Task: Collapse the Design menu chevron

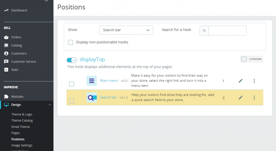Action: pyautogui.click(x=50, y=105)
